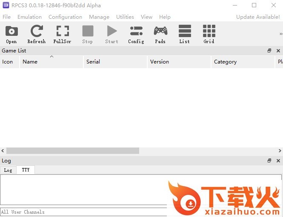283x217 pixels.
Task: Switch to the Log tab
Action: pyautogui.click(x=8, y=170)
